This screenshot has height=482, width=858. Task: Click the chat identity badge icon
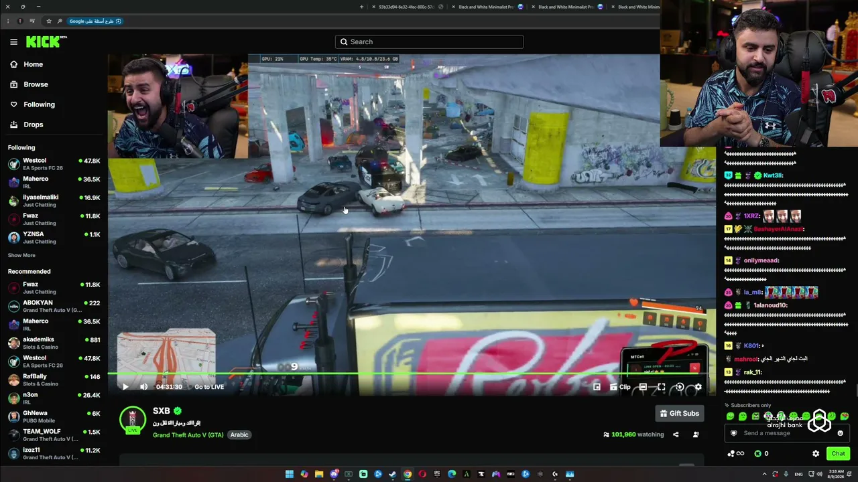(733, 433)
